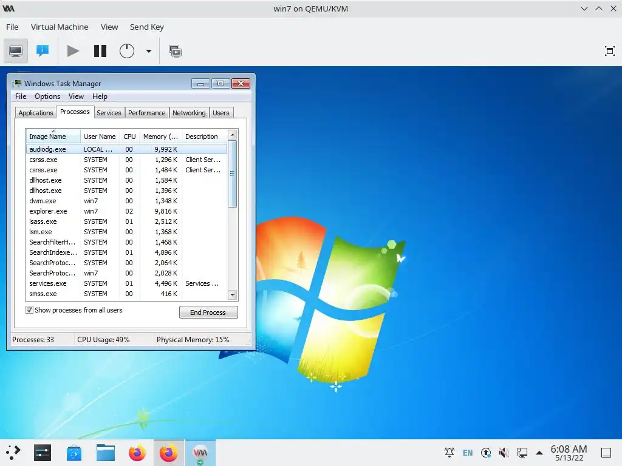Screen dimensions: 622x466
Task: Select the explorer.exe process
Action: coord(126,211)
